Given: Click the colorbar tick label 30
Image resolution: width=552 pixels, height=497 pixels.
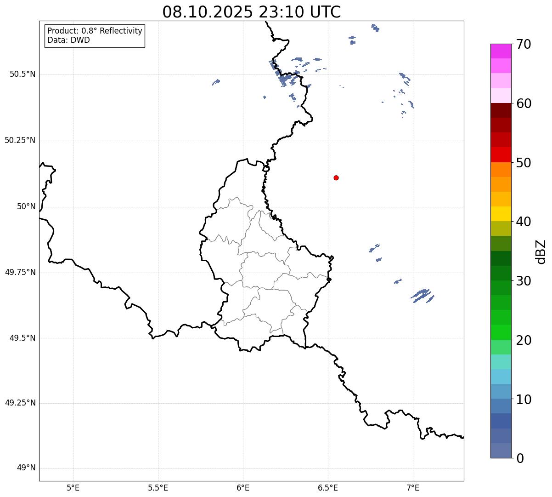Looking at the screenshot, I should (524, 281).
